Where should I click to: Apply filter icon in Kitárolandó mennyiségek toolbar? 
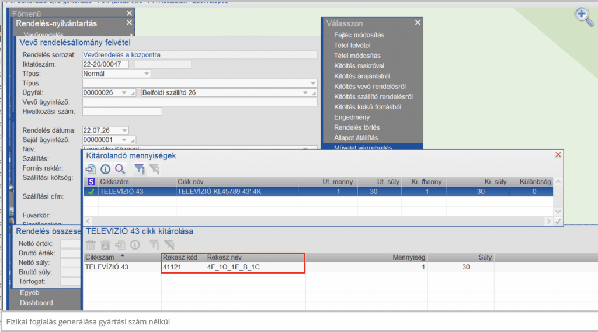(x=139, y=169)
